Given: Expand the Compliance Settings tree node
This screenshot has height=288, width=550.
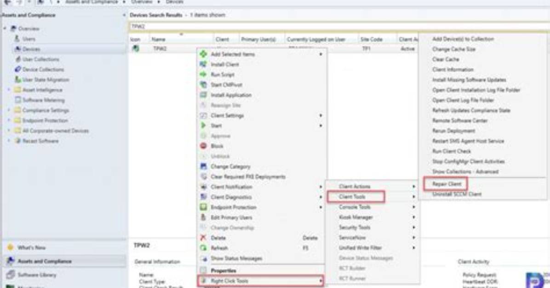Looking at the screenshot, I should tap(9, 110).
